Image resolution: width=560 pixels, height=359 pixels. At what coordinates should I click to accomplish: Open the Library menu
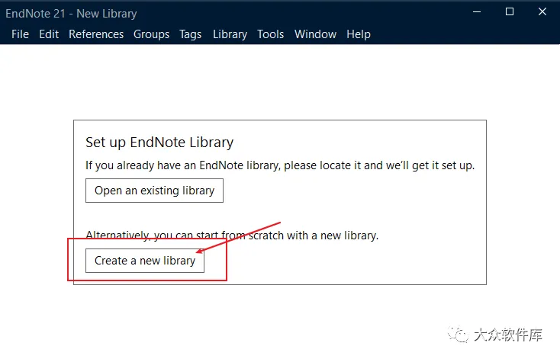[x=230, y=34]
